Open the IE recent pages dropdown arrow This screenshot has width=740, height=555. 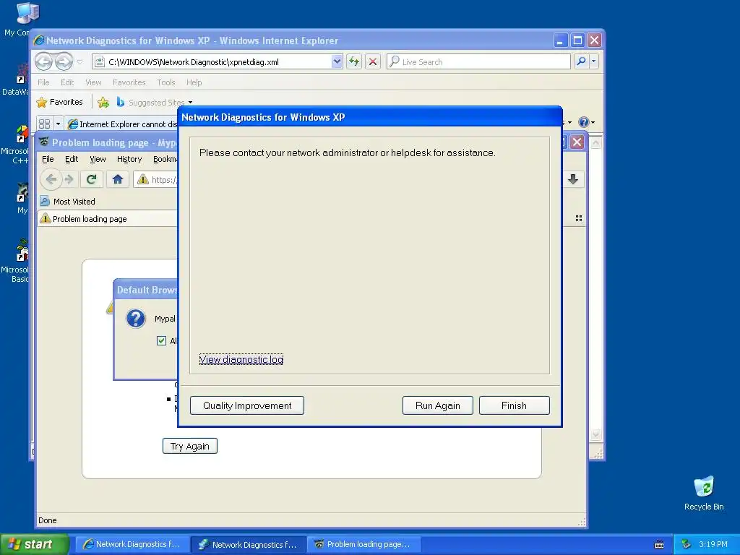click(79, 62)
